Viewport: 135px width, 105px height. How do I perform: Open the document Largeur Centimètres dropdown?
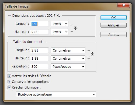coord(68,50)
